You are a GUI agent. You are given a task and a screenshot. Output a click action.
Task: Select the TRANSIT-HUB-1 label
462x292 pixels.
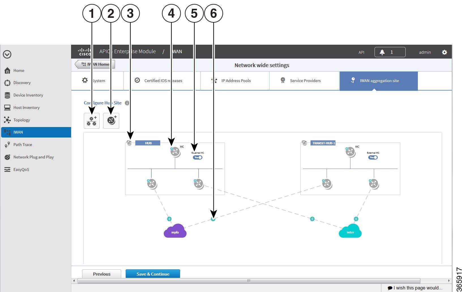tap(323, 143)
